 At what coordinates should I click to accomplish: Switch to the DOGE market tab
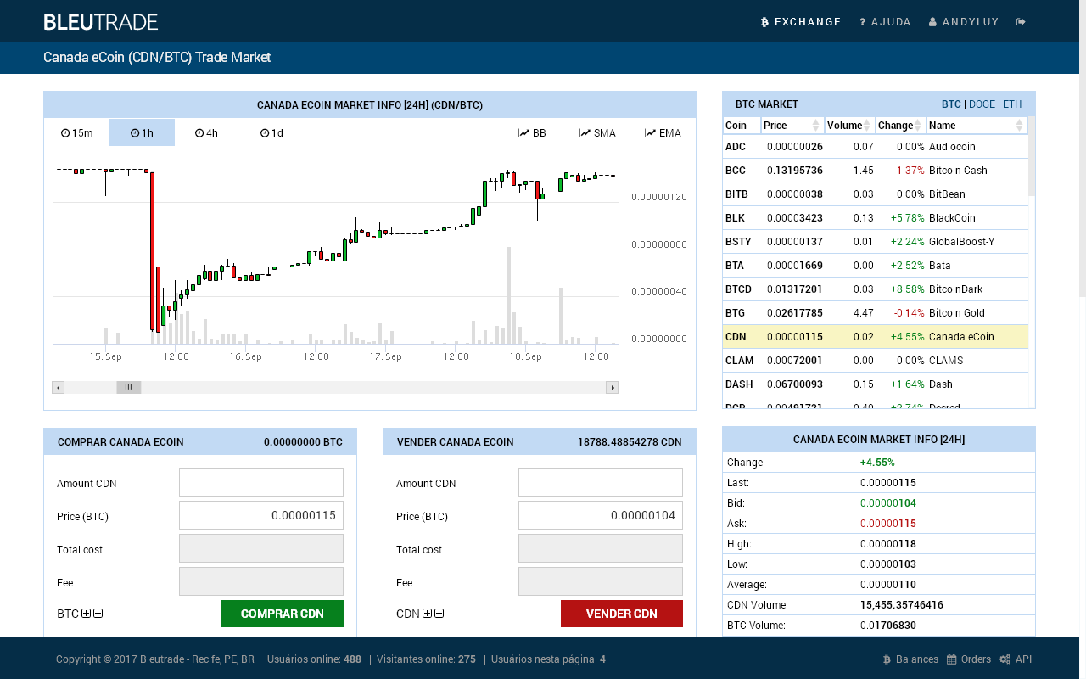pyautogui.click(x=982, y=104)
